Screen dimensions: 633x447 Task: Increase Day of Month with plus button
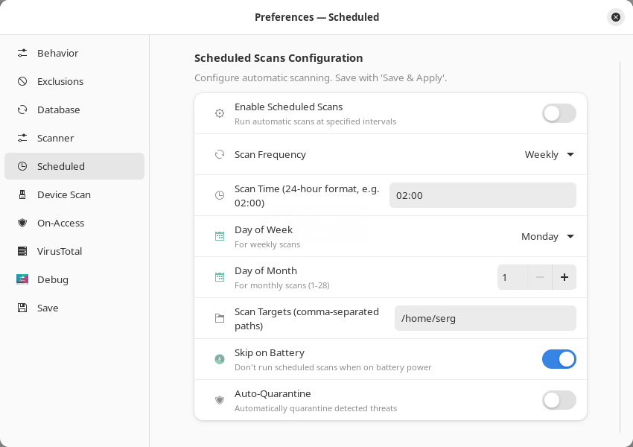(x=564, y=277)
